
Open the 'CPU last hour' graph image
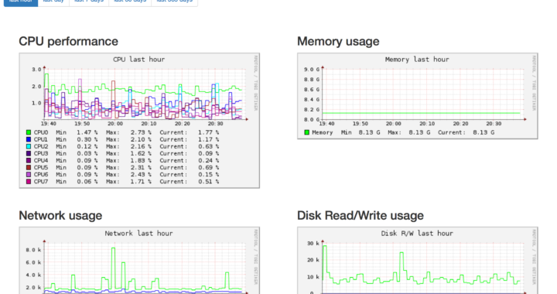coord(139,121)
